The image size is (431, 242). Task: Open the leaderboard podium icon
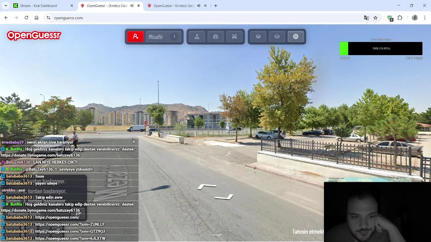(x=197, y=37)
